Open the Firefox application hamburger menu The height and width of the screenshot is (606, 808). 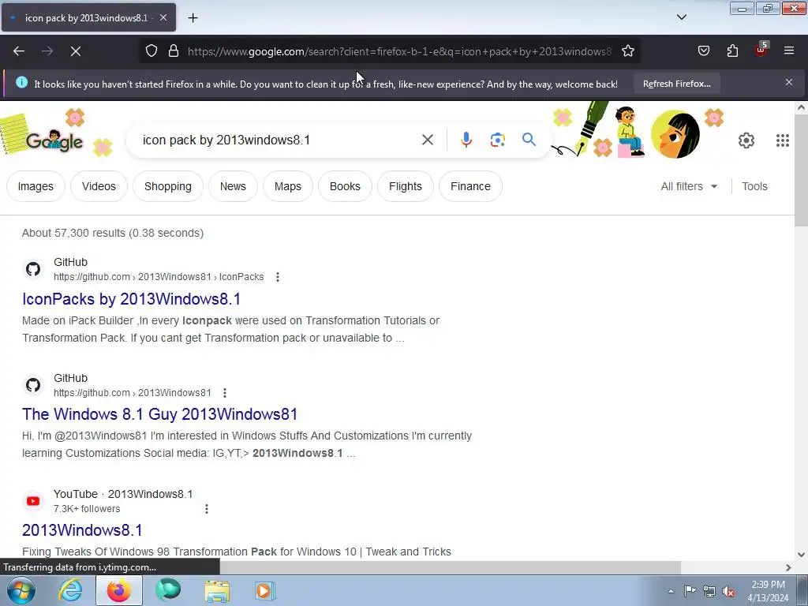pos(788,50)
